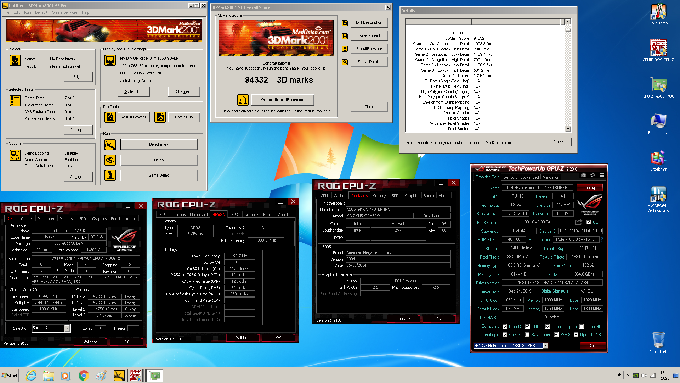
Task: Click the Start button
Action: tap(10, 376)
